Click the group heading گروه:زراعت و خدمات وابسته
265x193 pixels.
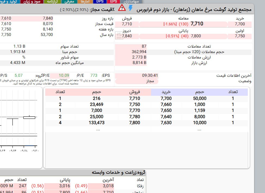pos(119,172)
